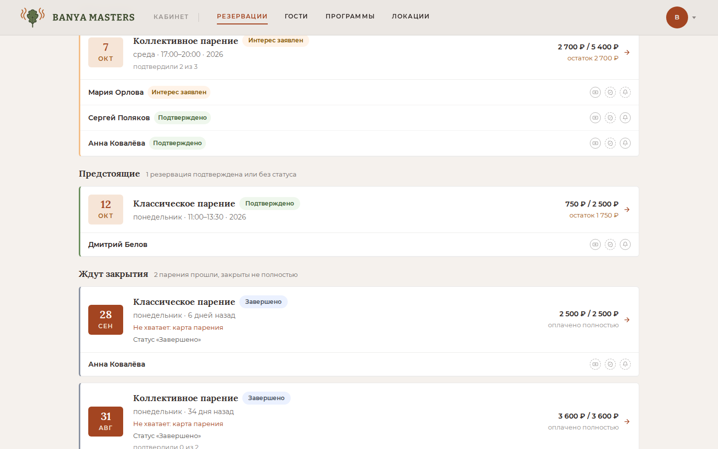Screen dimensions: 718x449
Task: Click the Banya Masters brand name
Action: pyautogui.click(x=94, y=17)
